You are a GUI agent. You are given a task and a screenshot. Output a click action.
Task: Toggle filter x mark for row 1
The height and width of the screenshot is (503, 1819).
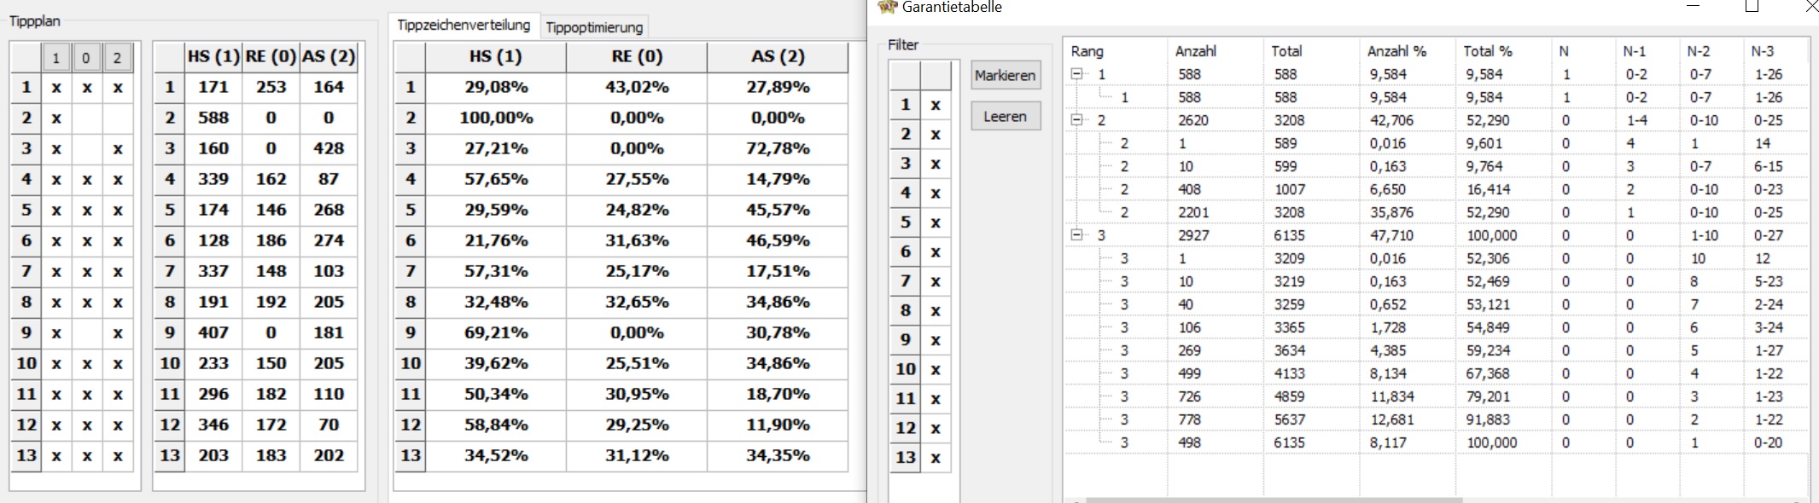[x=936, y=105]
